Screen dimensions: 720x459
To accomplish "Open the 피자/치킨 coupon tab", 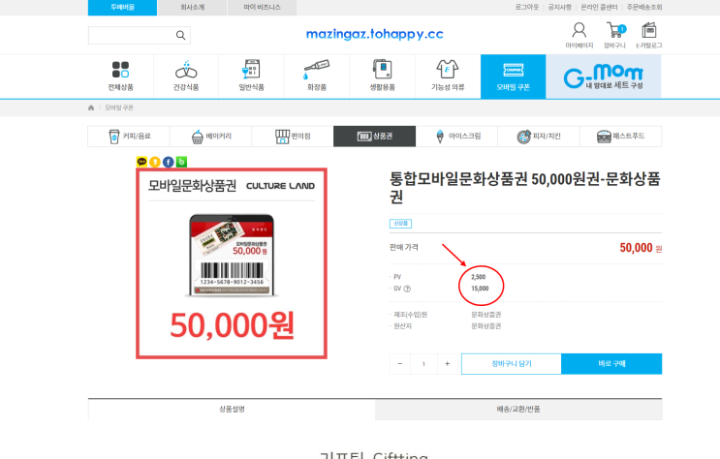I will (539, 137).
